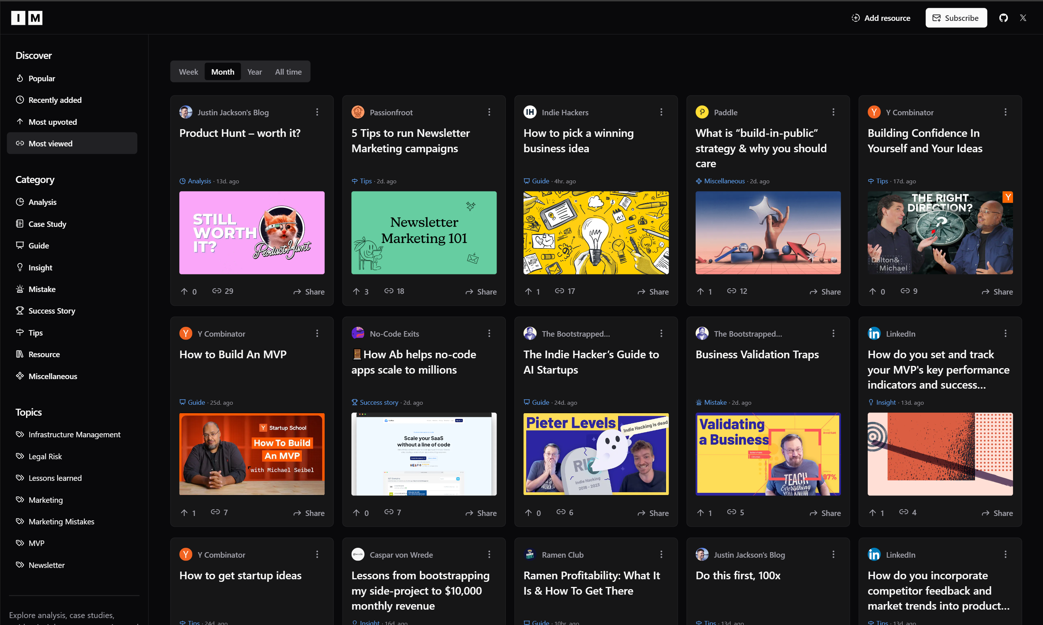Switch to the All time tab
This screenshot has width=1043, height=625.
288,72
